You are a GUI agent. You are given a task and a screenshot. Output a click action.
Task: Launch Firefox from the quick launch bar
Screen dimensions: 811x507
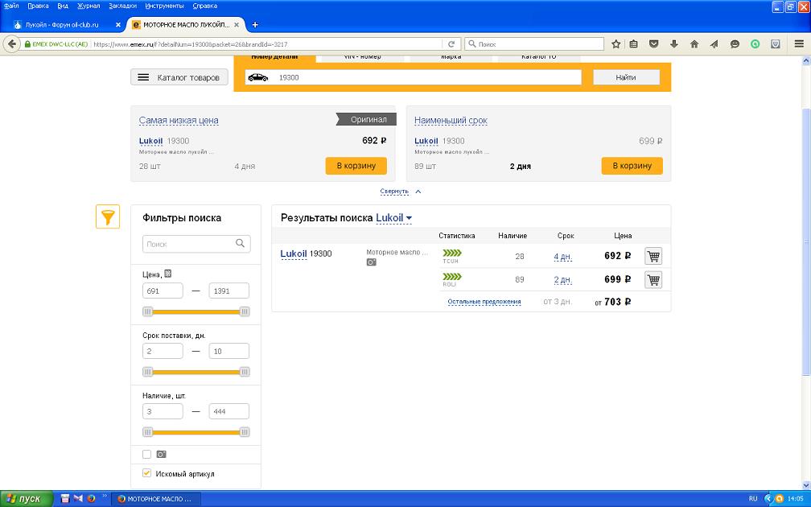pyautogui.click(x=91, y=499)
